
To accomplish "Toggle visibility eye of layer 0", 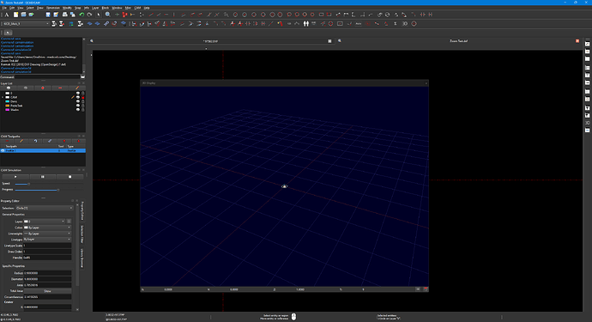I will [x=78, y=93].
